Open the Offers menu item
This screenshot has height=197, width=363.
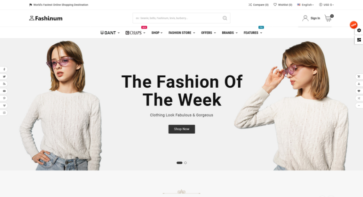[208, 33]
